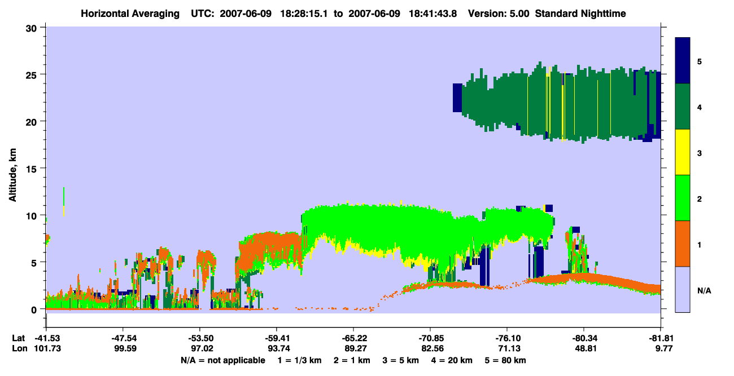
Task: Click the lavender N/A legend swatch
Action: tap(683, 289)
